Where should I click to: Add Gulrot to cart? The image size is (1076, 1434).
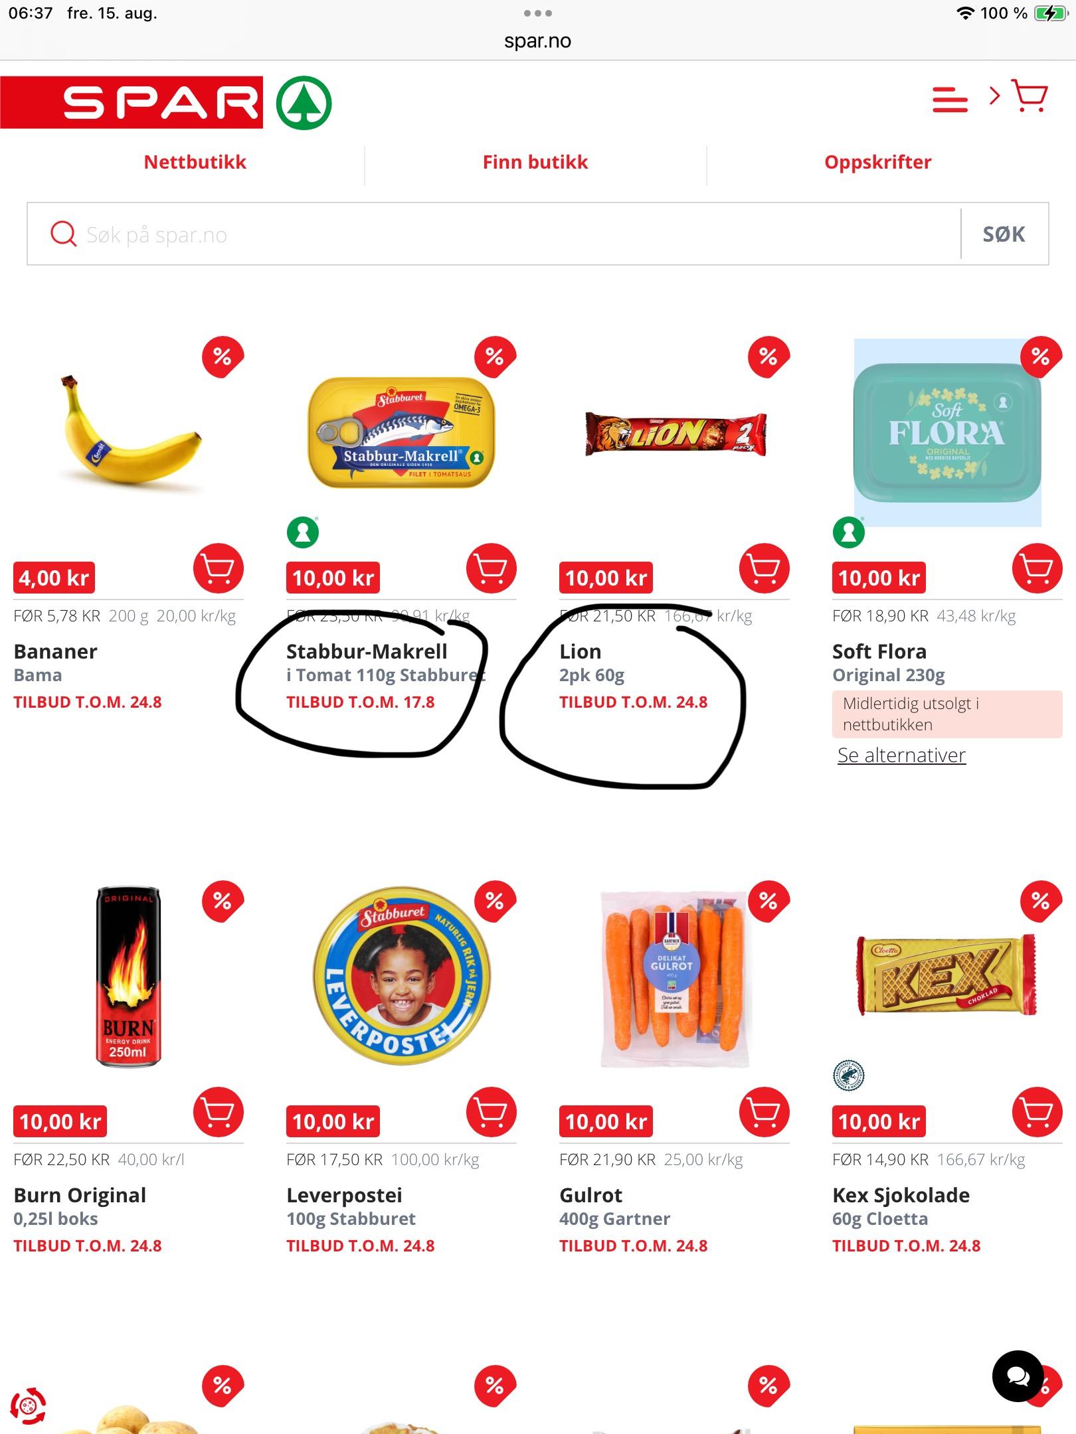pyautogui.click(x=764, y=1112)
